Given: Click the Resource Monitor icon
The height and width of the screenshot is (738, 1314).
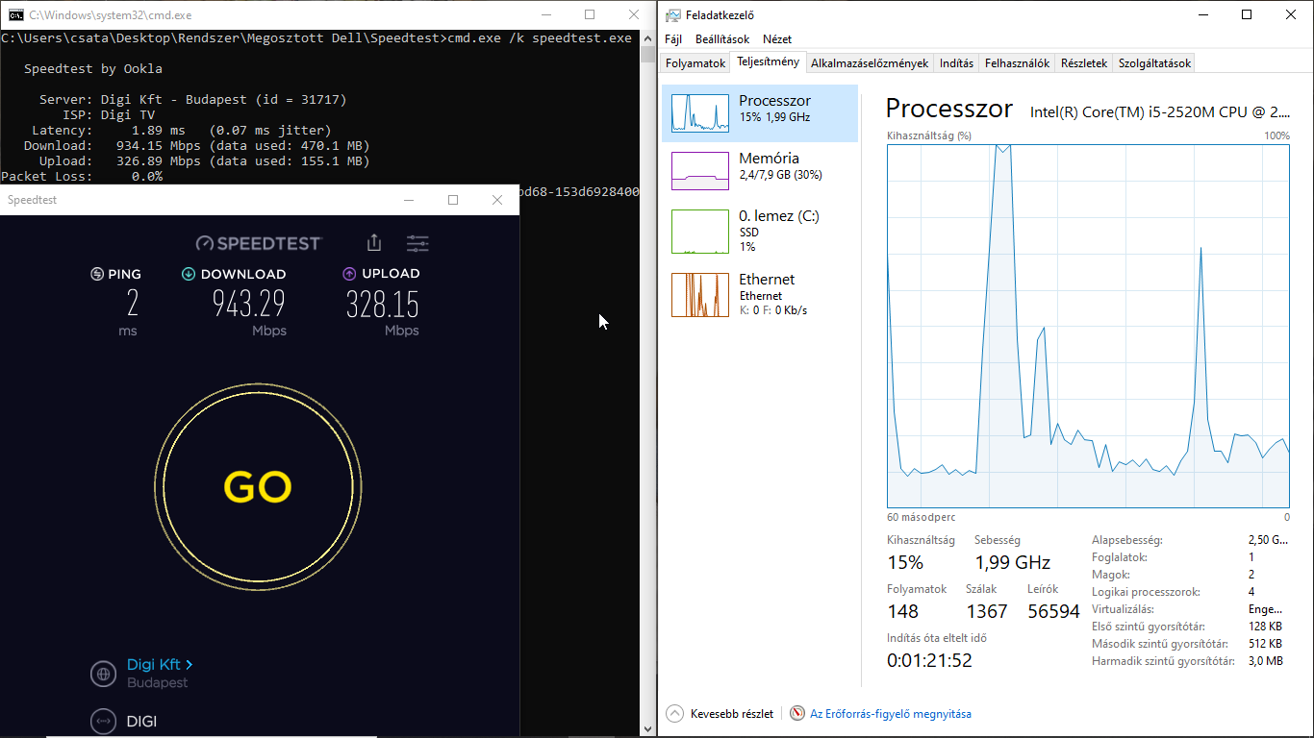Looking at the screenshot, I should [x=796, y=714].
